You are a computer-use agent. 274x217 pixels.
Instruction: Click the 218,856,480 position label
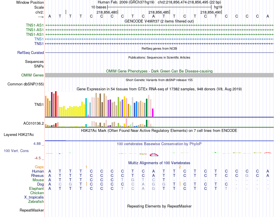(x=107, y=12)
